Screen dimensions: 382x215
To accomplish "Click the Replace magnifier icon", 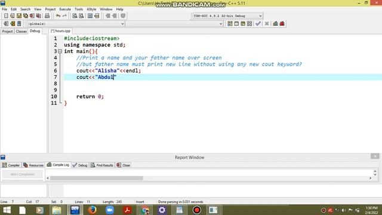I will tap(81, 16).
